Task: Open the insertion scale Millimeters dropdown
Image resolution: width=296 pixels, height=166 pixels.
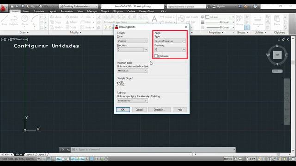Action: pyautogui.click(x=133, y=71)
